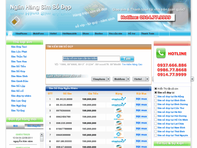
Task: Check 'Sim số đẹp tại Lai Châu'
Action: [x=156, y=124]
